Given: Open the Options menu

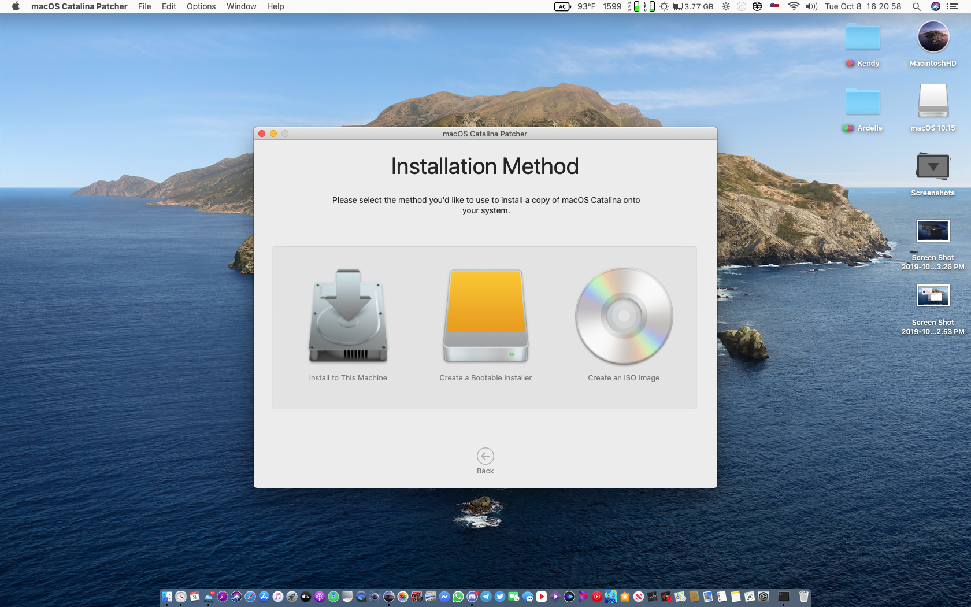Looking at the screenshot, I should (x=201, y=6).
